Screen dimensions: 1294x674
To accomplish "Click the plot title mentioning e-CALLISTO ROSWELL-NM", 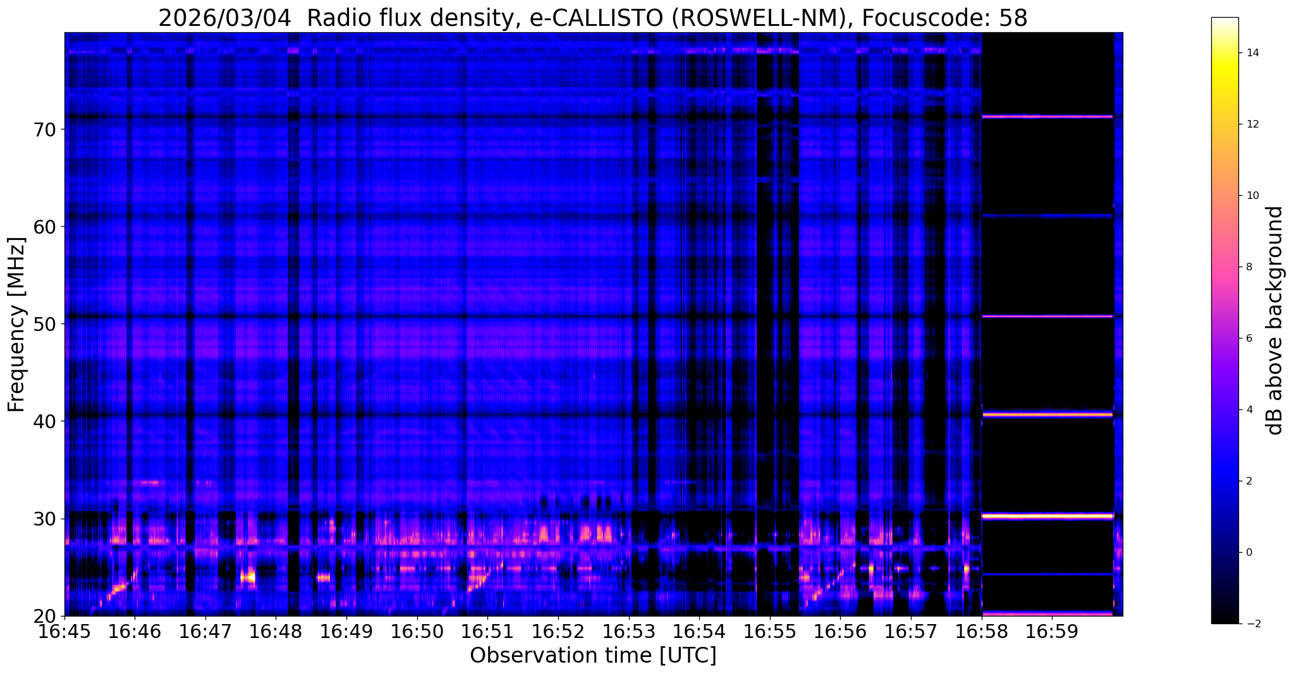I will click(592, 18).
